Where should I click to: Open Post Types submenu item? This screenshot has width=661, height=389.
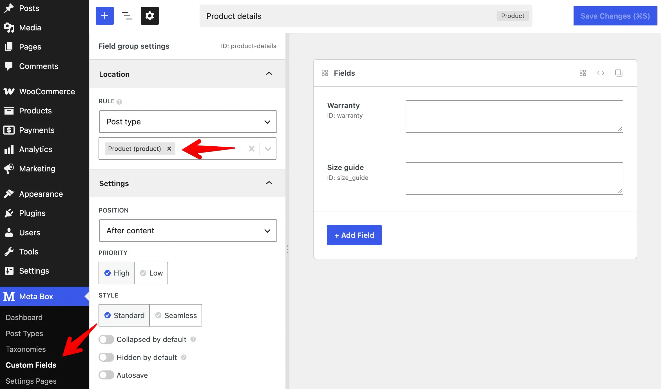point(24,334)
